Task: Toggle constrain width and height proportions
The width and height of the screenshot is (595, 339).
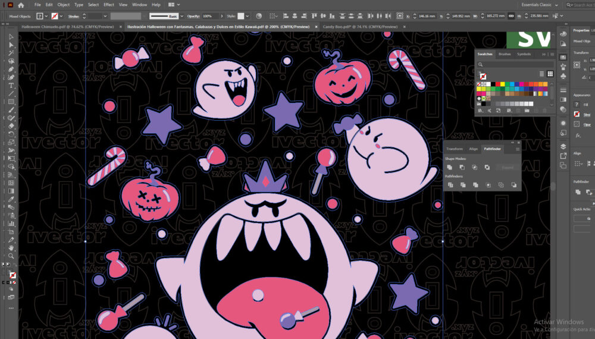Action: (x=511, y=16)
